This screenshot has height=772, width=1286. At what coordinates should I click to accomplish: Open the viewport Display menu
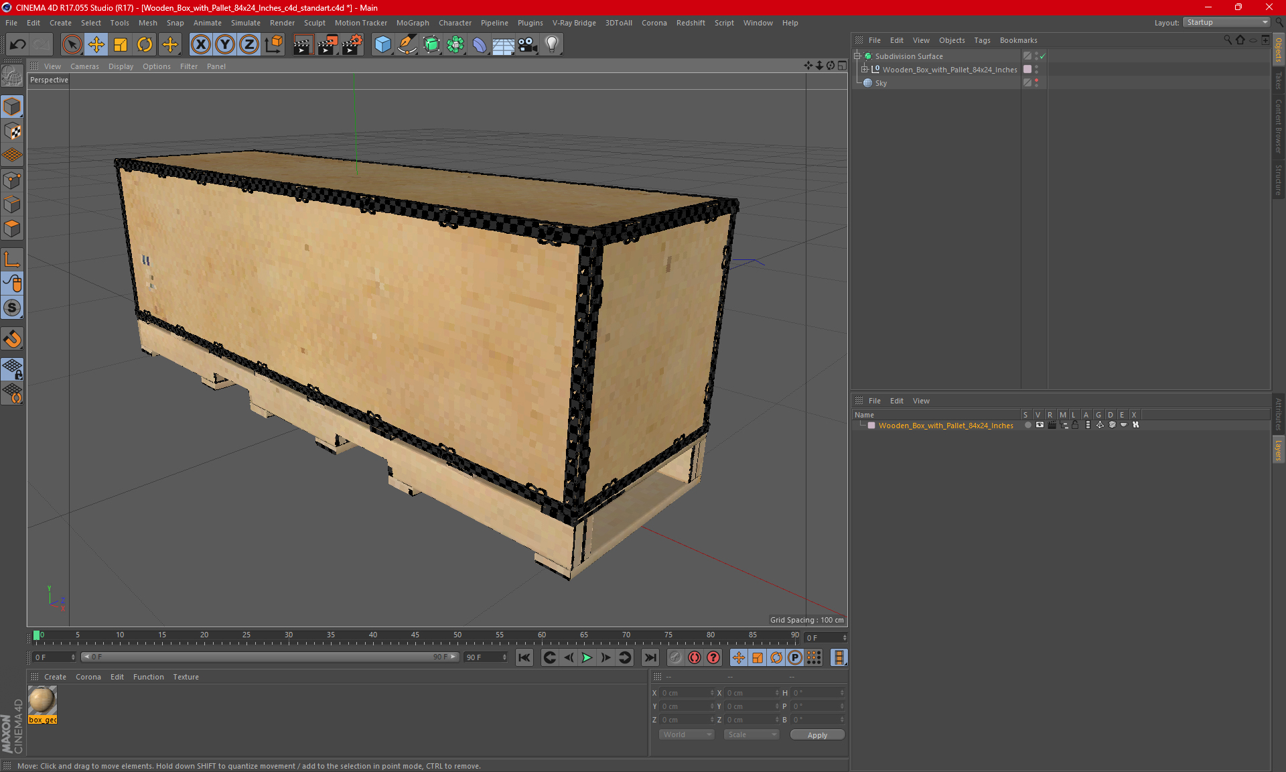point(121,66)
